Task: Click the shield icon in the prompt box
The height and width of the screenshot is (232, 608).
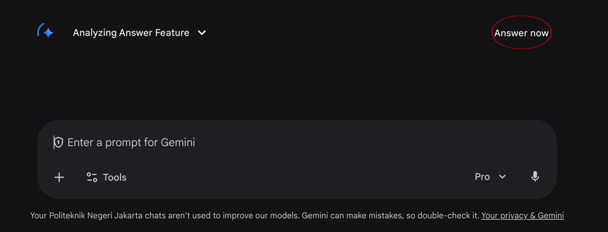Action: point(59,142)
